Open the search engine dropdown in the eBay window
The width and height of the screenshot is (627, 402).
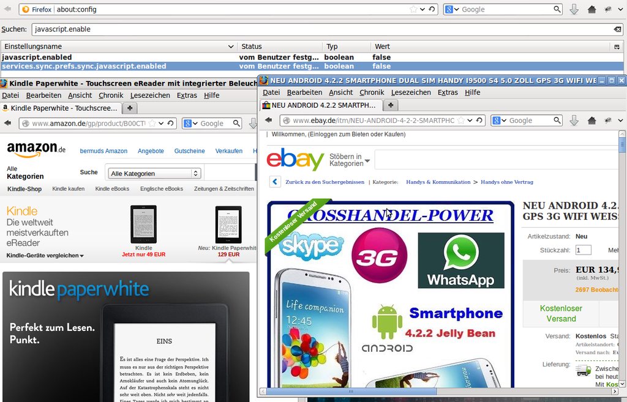(x=504, y=121)
